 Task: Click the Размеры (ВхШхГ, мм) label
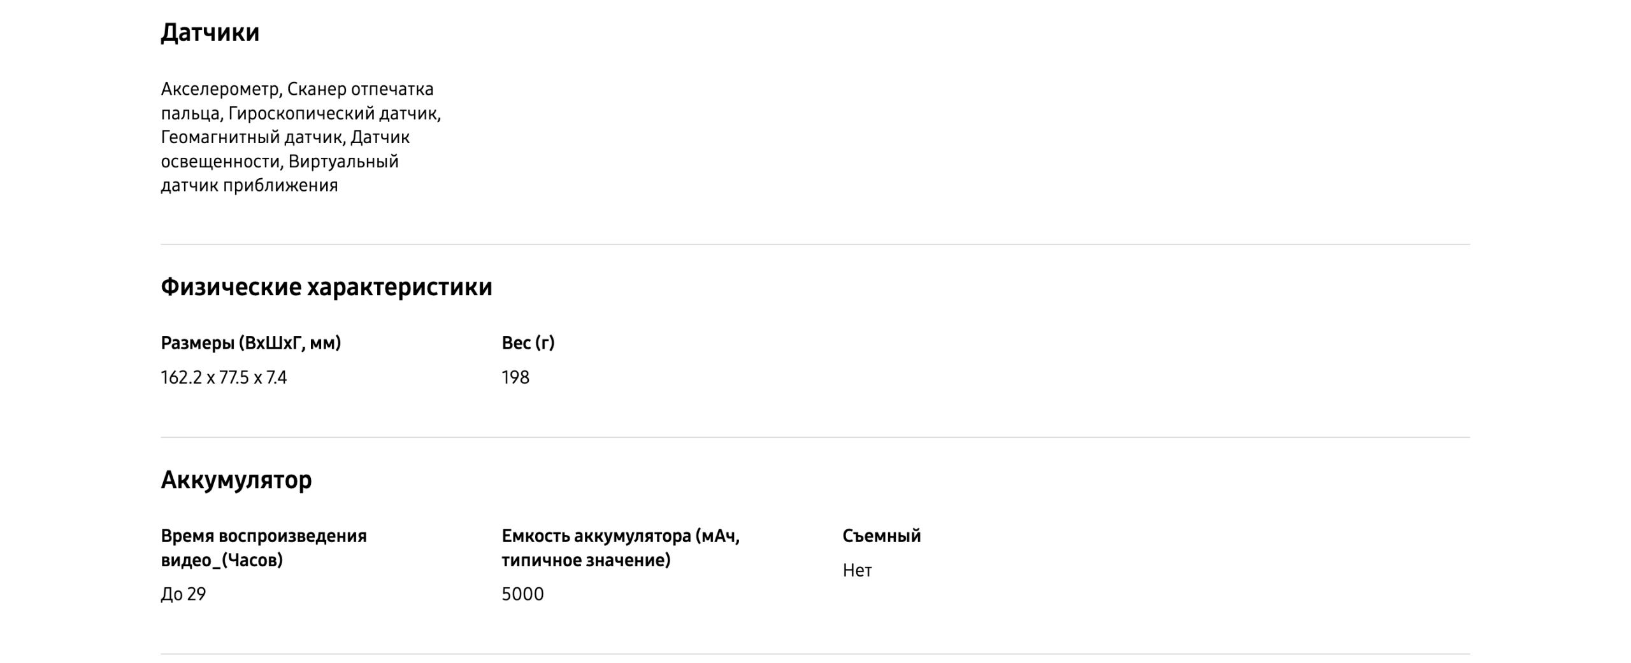(250, 343)
